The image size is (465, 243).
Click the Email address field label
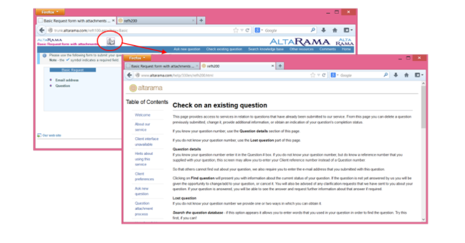click(x=67, y=80)
